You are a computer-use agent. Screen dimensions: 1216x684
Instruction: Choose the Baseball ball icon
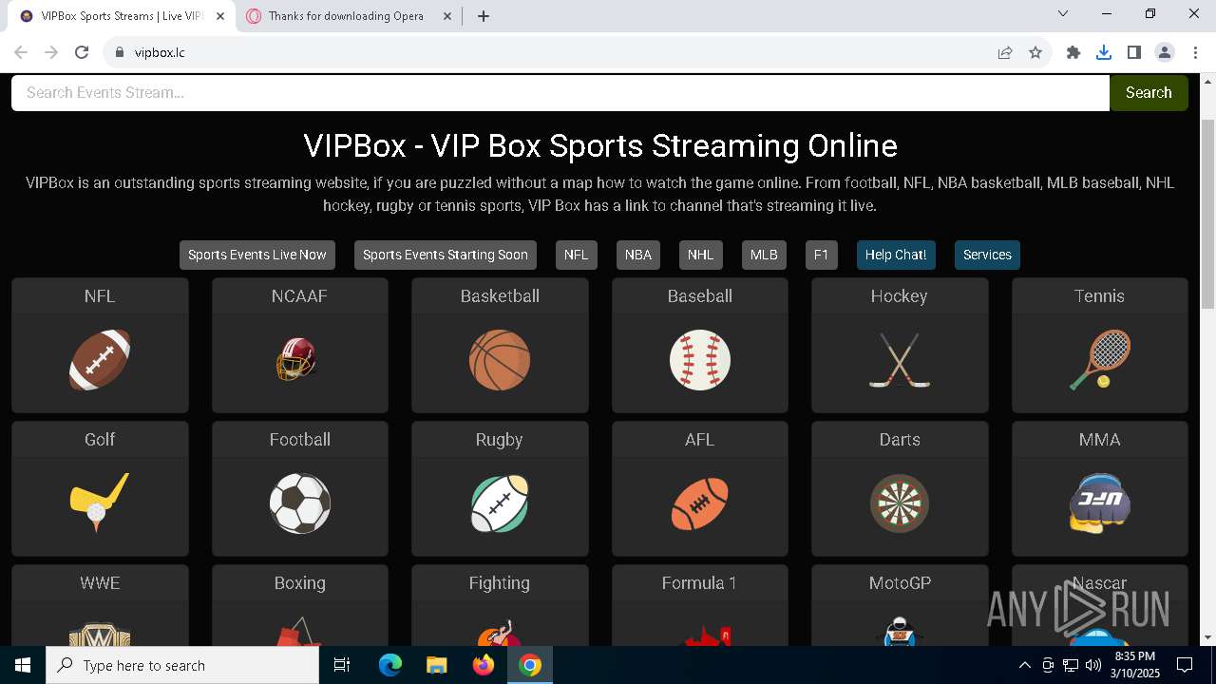click(x=700, y=360)
